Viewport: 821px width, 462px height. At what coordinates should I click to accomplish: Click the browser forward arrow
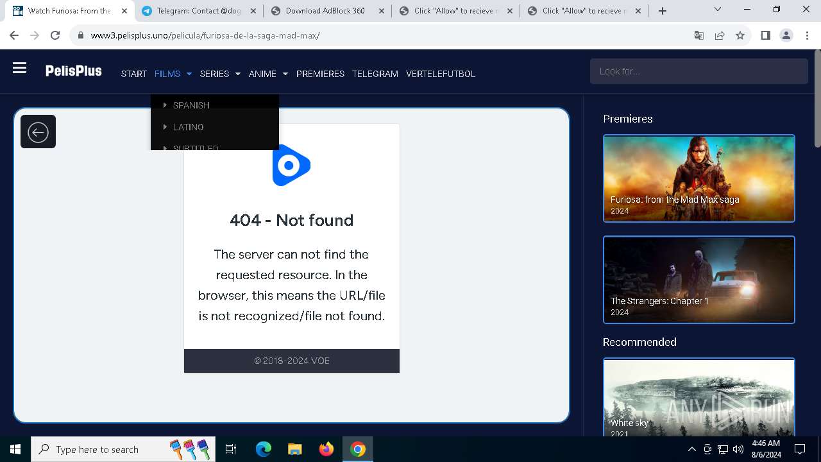[x=35, y=35]
